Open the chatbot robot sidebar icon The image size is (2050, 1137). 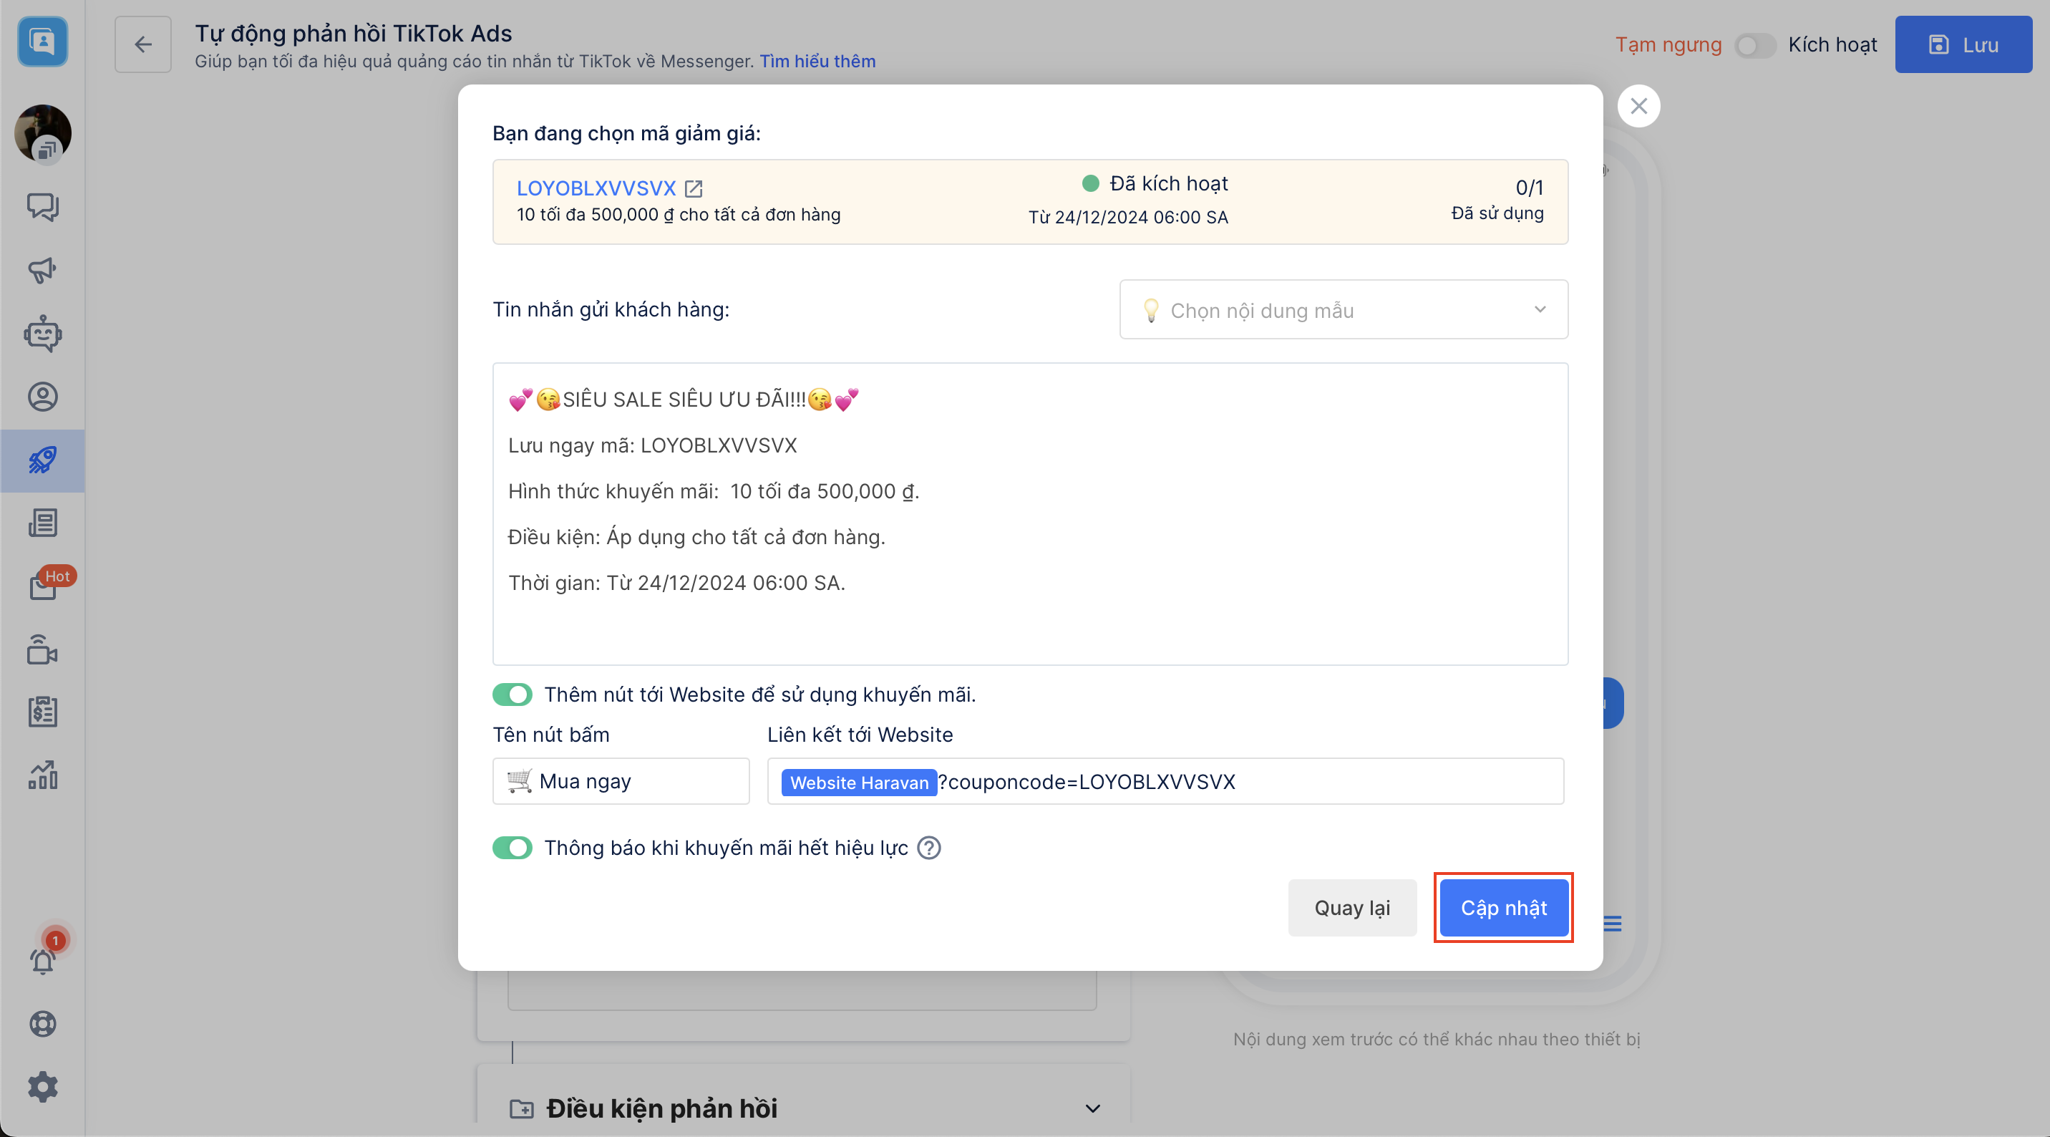pos(42,333)
